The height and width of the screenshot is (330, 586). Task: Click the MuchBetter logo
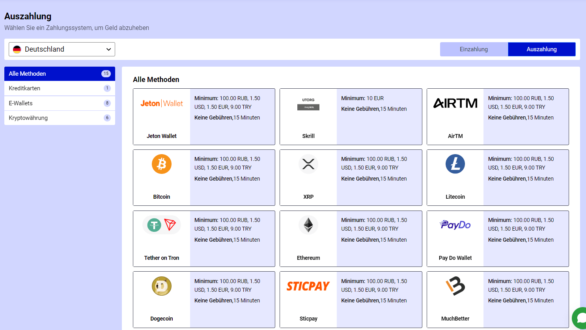(x=455, y=286)
